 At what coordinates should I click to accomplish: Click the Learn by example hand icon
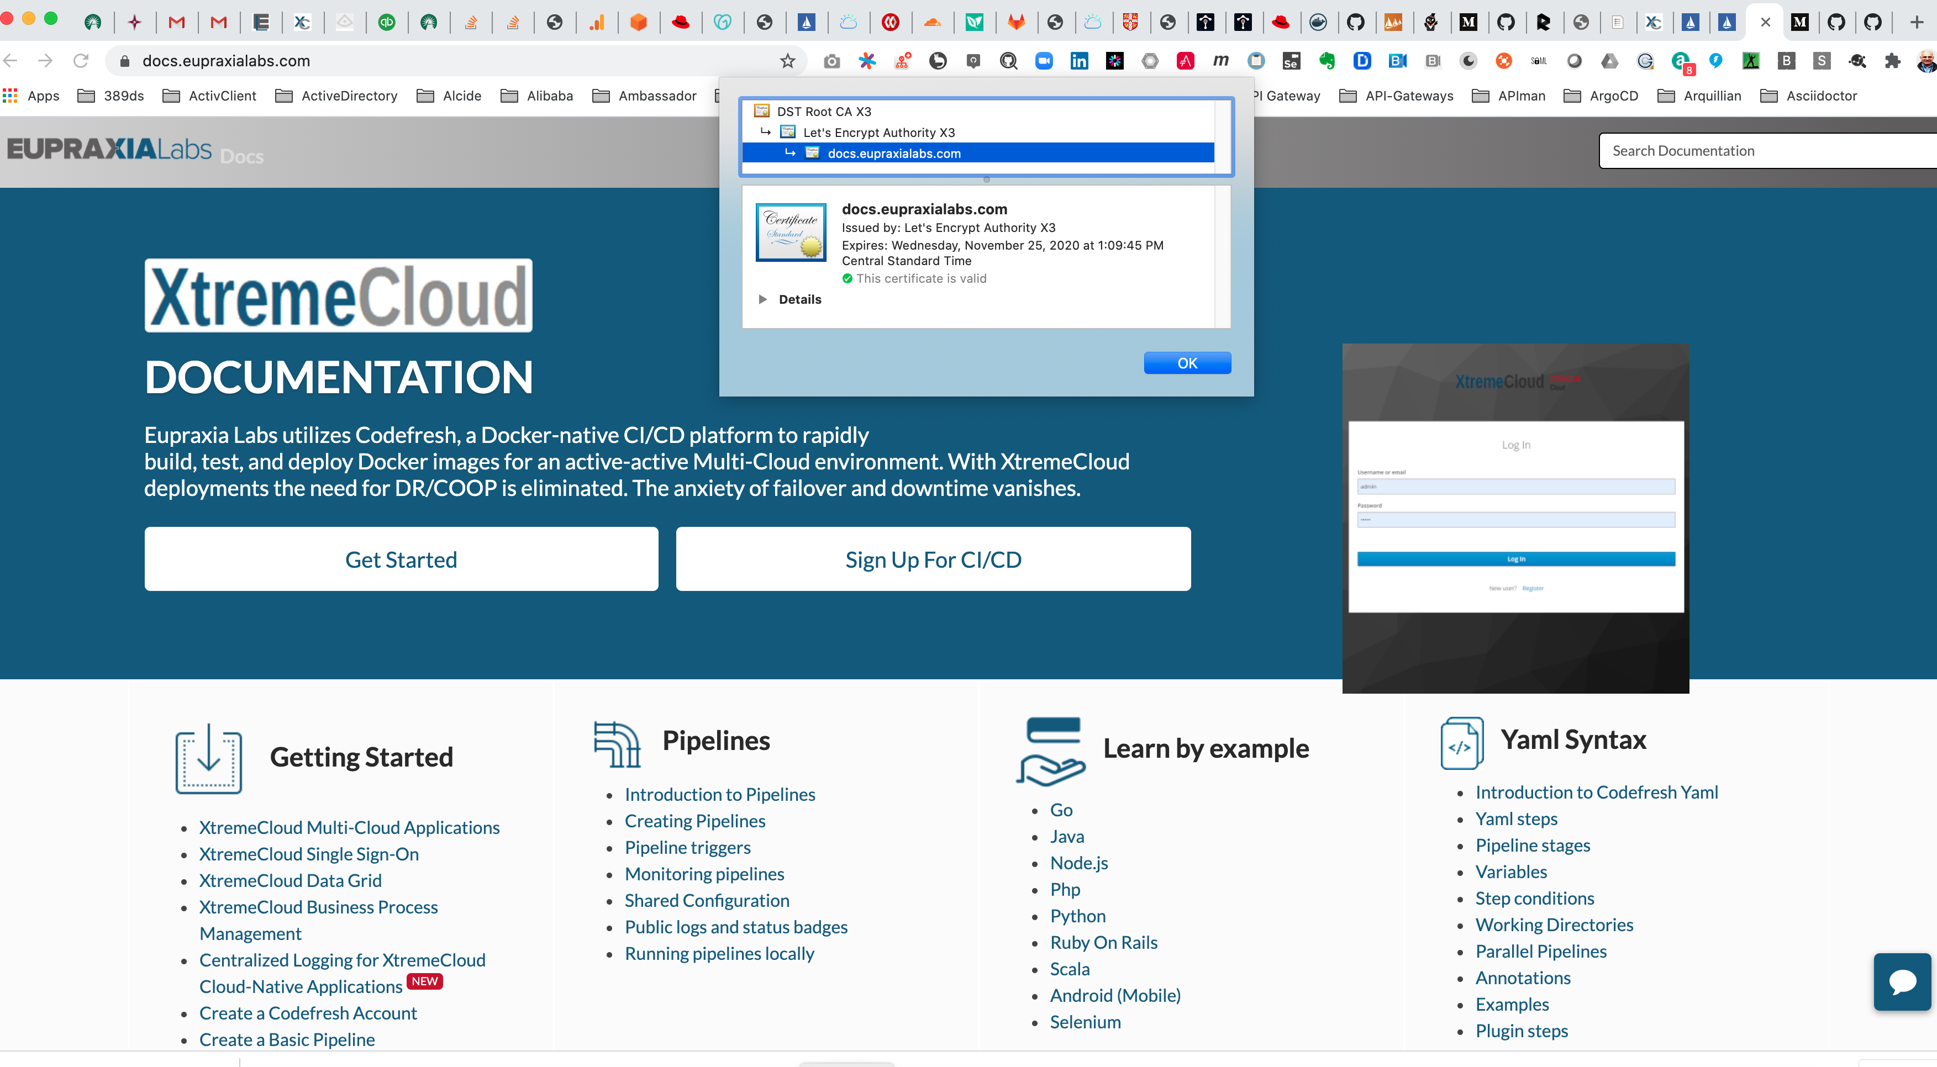[x=1050, y=751]
